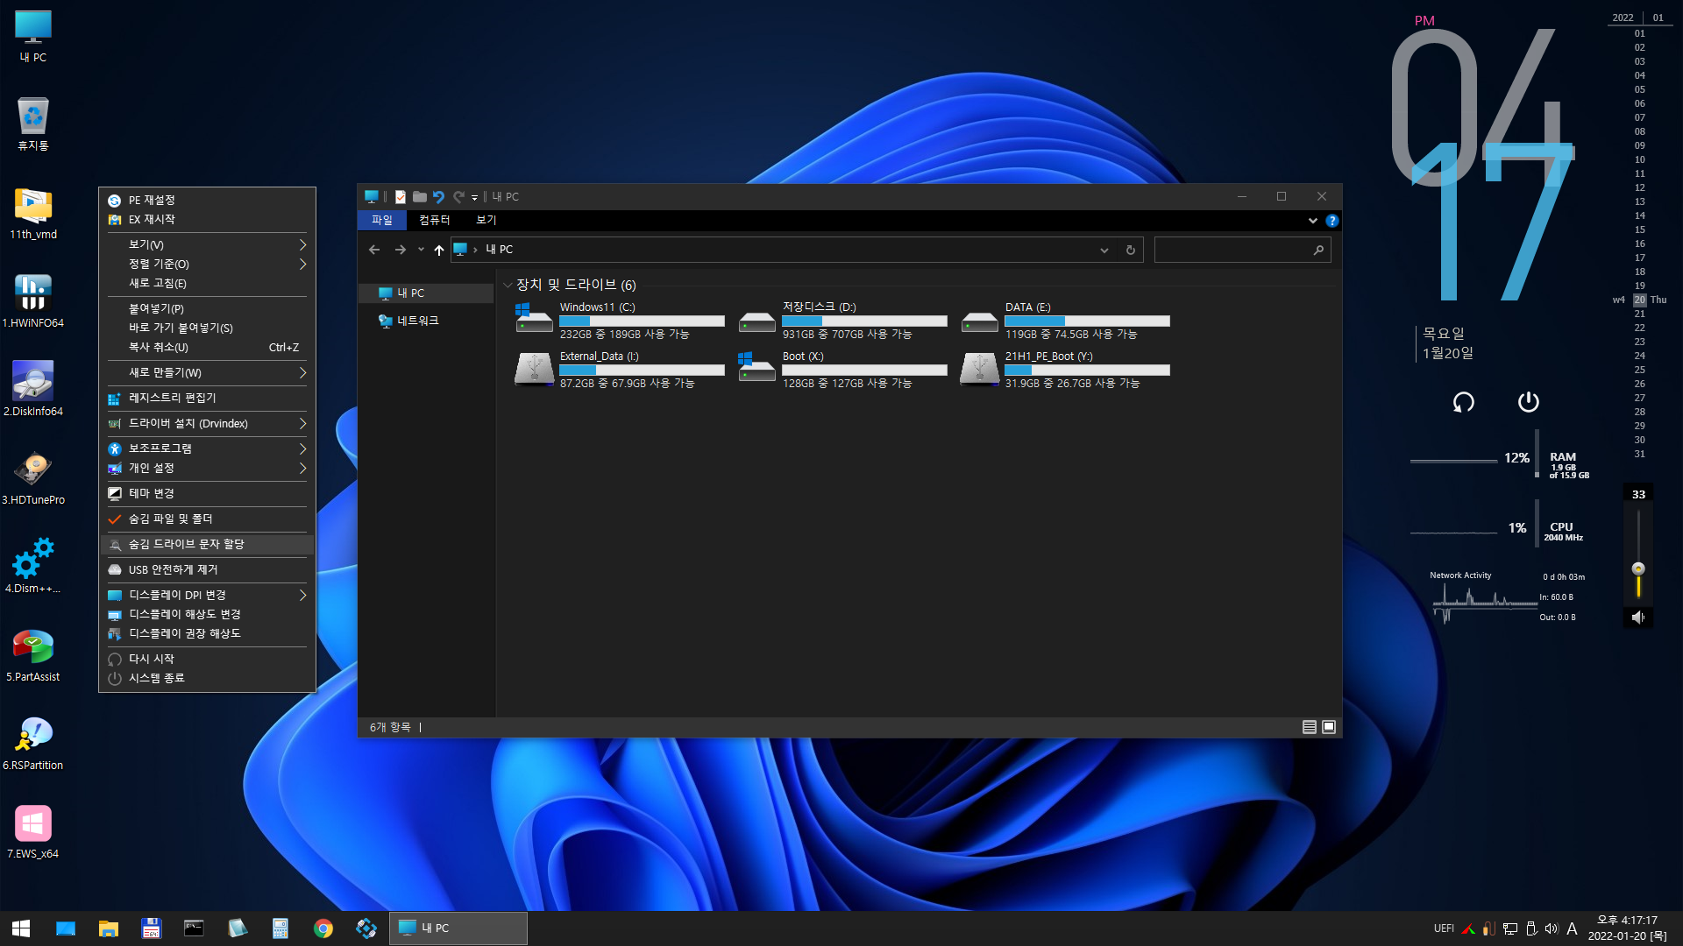Expand the 개인 설정 submenu

207,469
